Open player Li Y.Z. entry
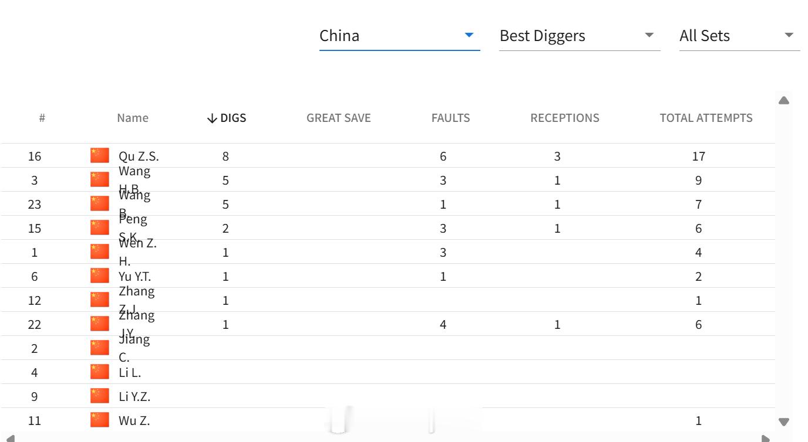The image size is (808, 442). point(134,397)
